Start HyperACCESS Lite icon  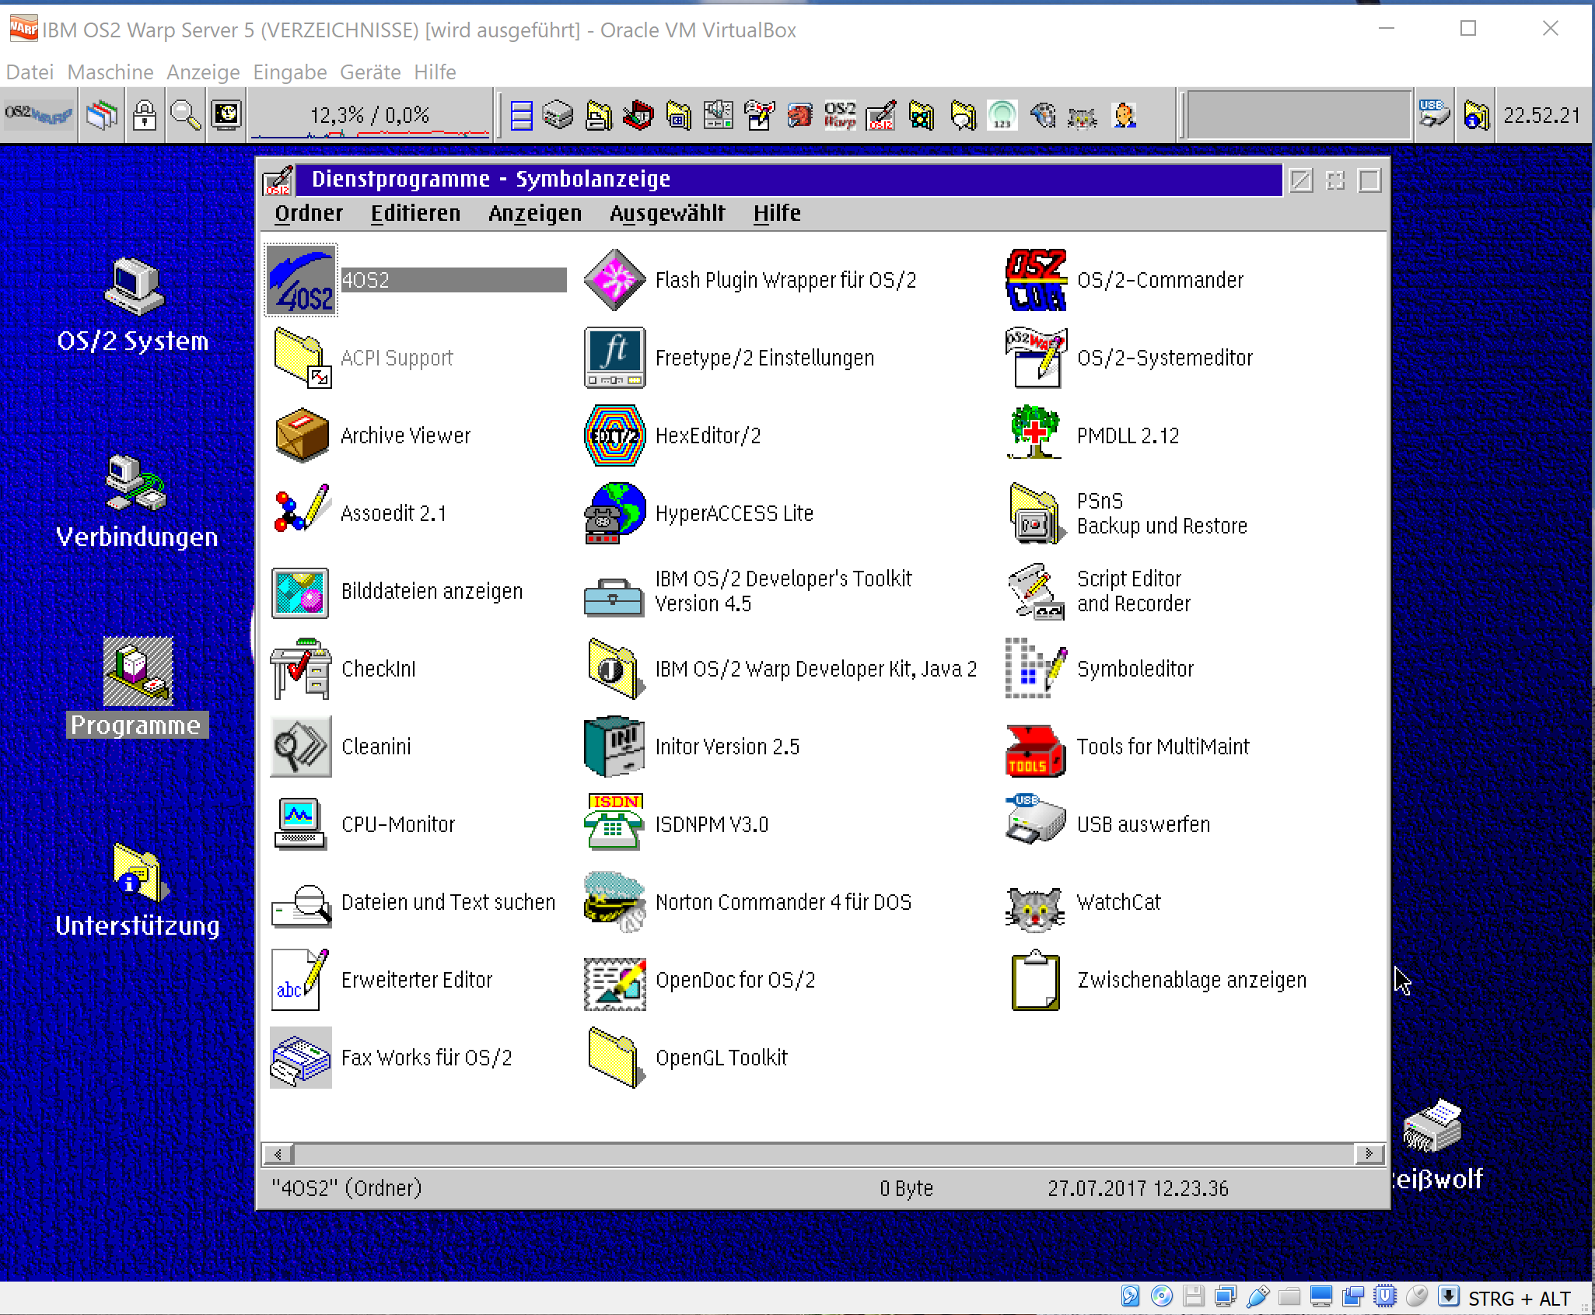pyautogui.click(x=614, y=513)
